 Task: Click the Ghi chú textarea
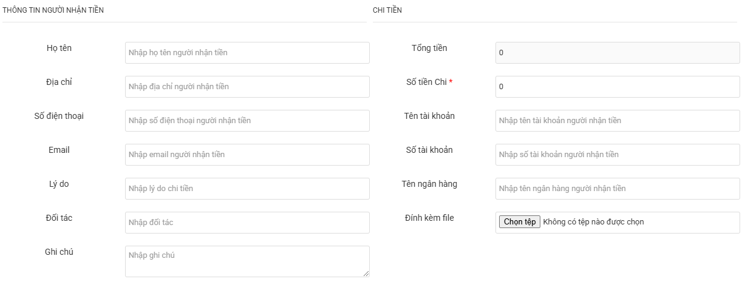coord(247,261)
